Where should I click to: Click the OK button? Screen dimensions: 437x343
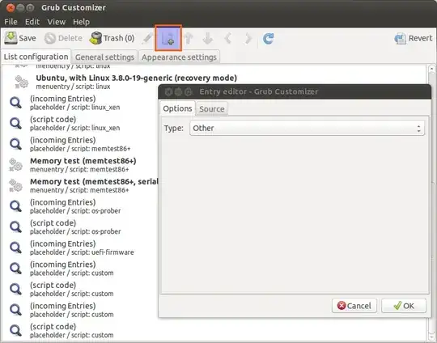(x=404, y=306)
